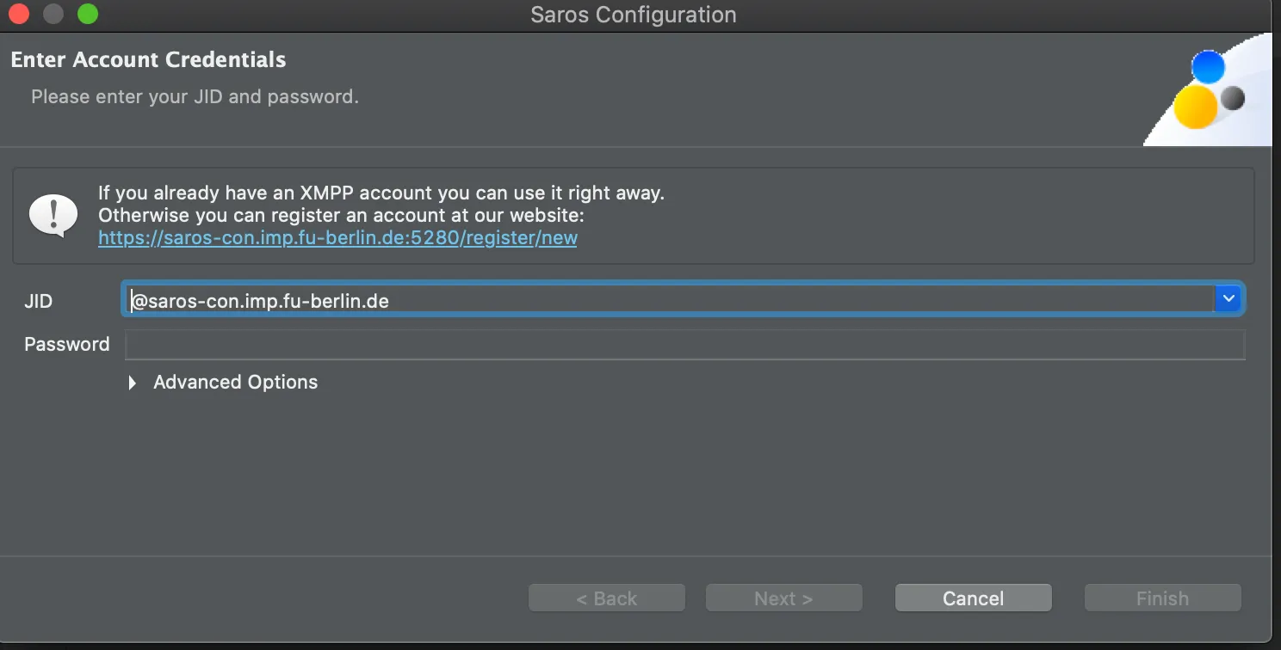Click the JID label
The height and width of the screenshot is (650, 1281).
[39, 301]
